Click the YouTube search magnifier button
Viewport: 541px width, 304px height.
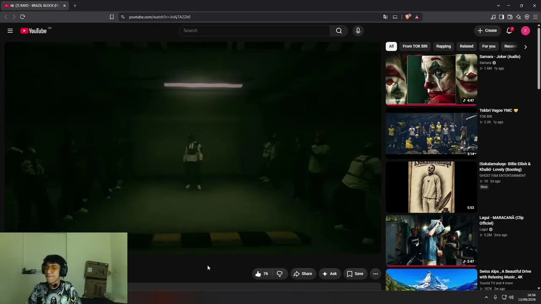click(x=339, y=30)
